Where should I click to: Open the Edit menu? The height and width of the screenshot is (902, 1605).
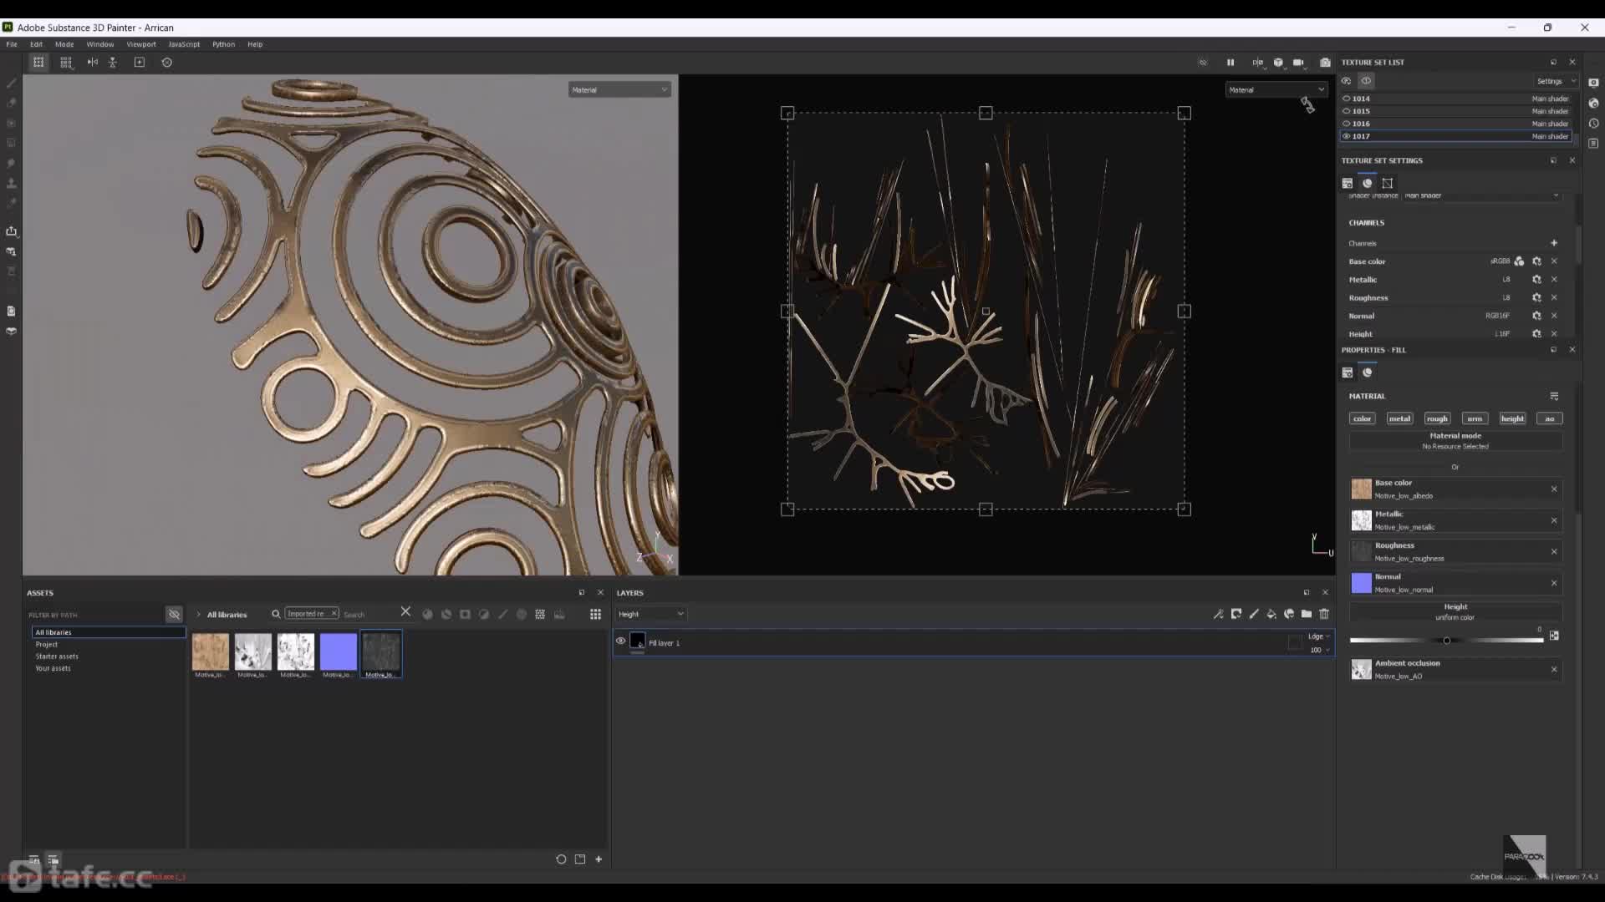tap(36, 44)
